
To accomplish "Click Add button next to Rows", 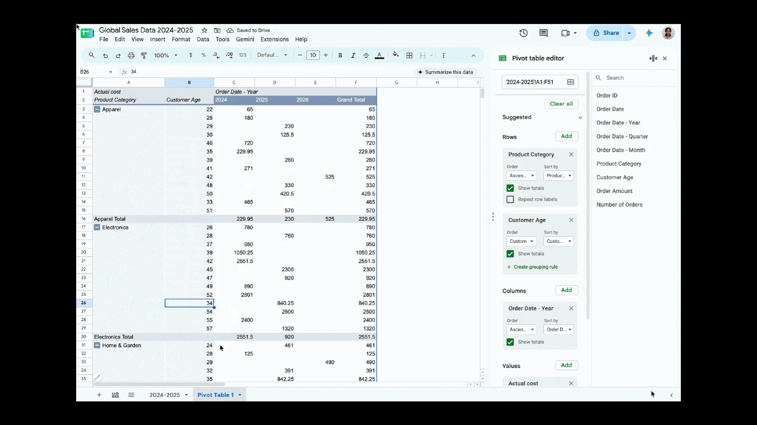I will [566, 136].
